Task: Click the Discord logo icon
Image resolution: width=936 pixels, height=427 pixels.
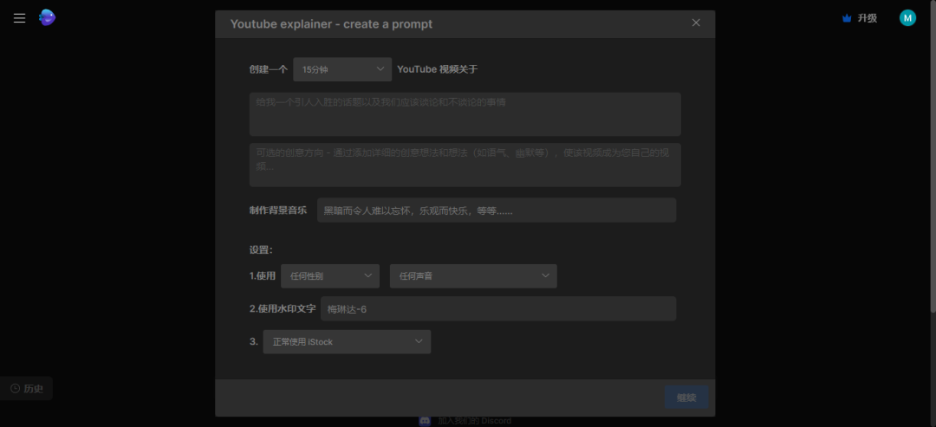Action: click(425, 420)
